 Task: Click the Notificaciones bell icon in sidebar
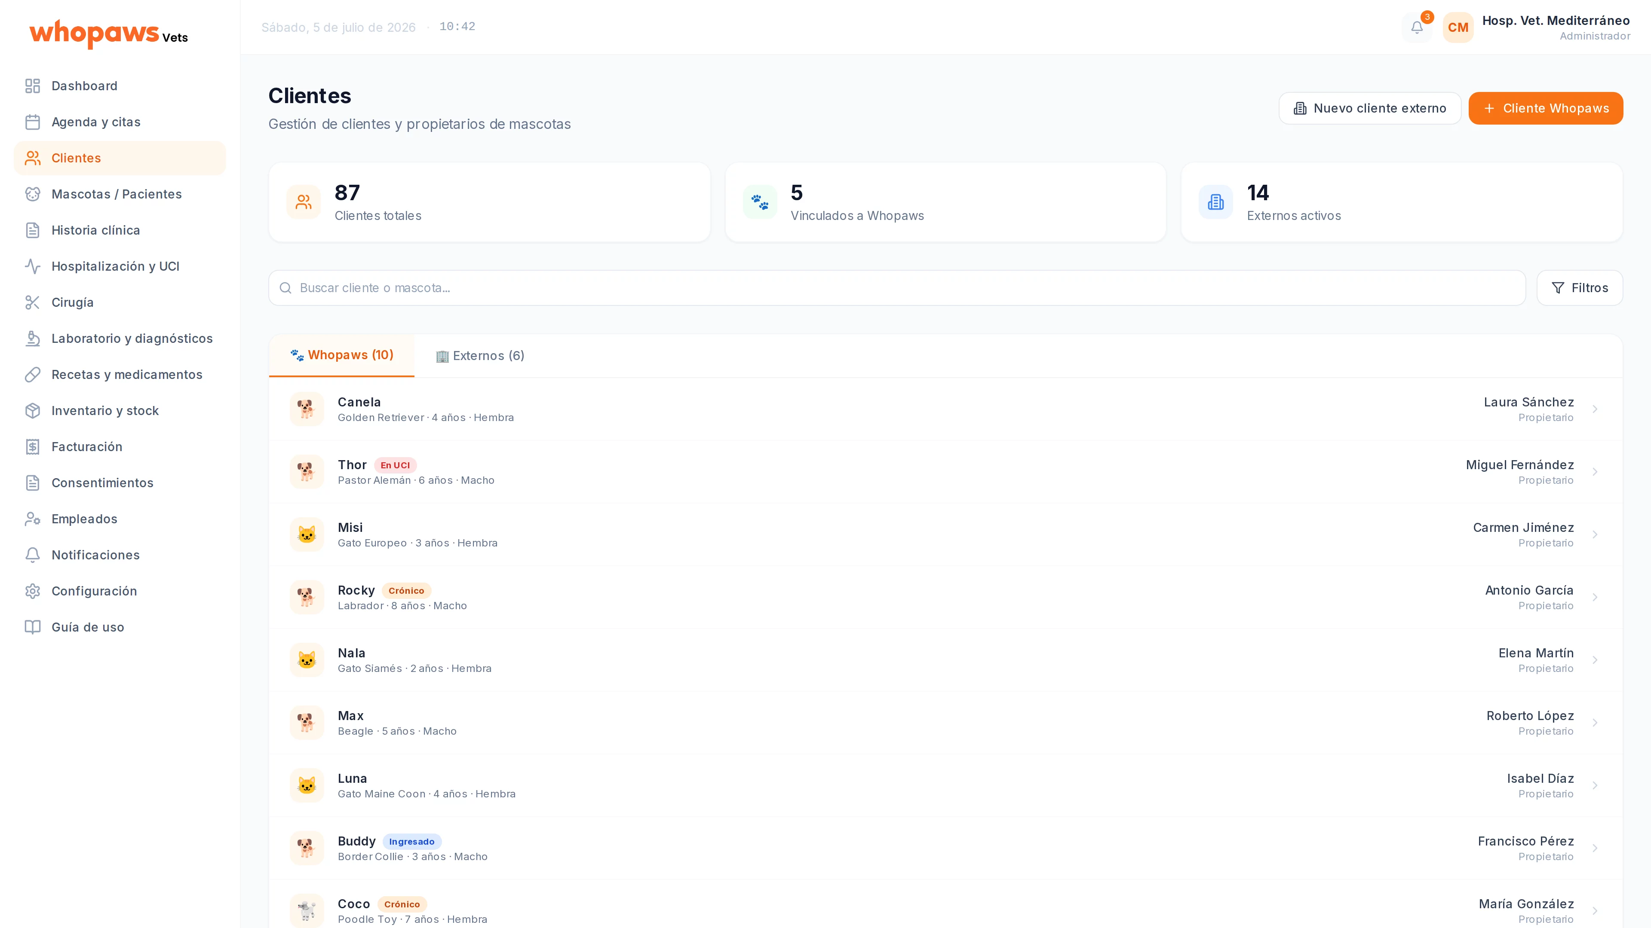point(33,555)
